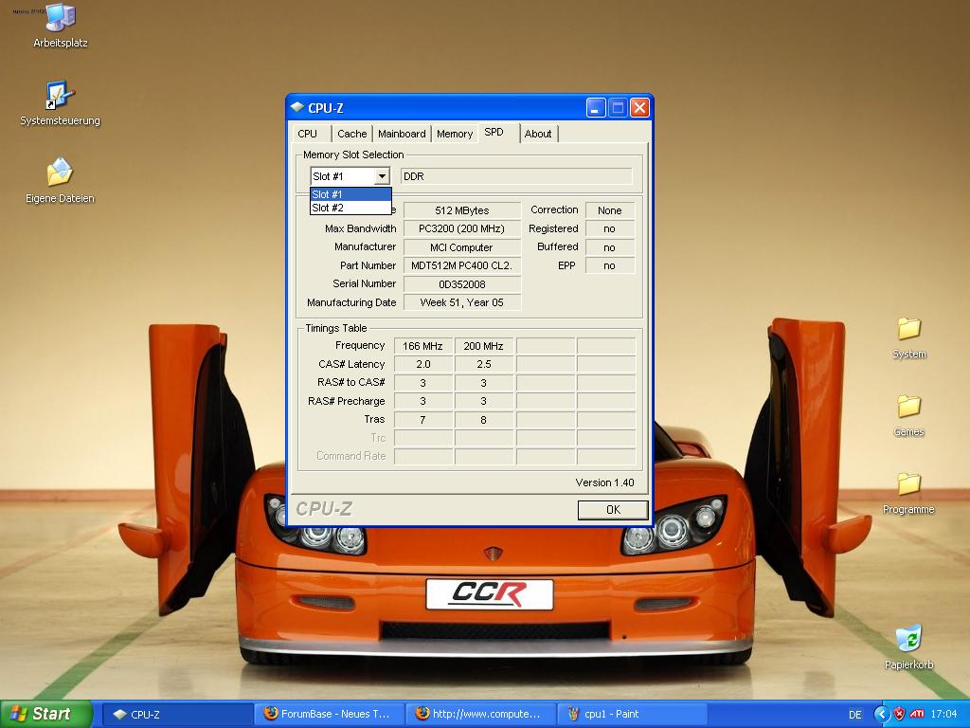Switch to the computer URL Firefox taskbar window
This screenshot has height=728, width=970.
click(480, 715)
